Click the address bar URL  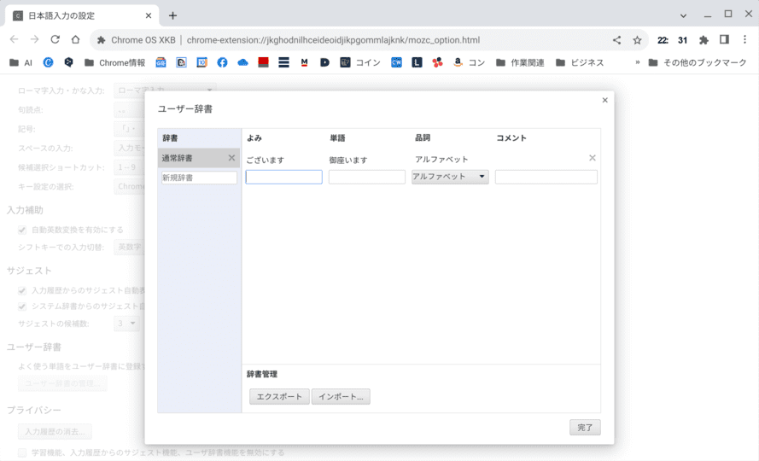(334, 40)
